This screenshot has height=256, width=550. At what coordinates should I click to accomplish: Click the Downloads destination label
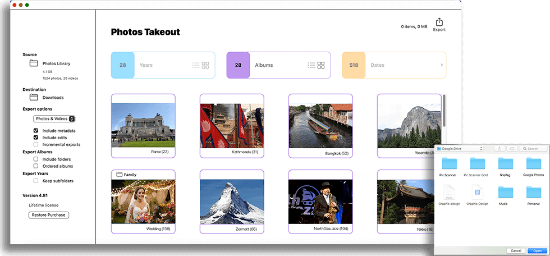coord(53,98)
